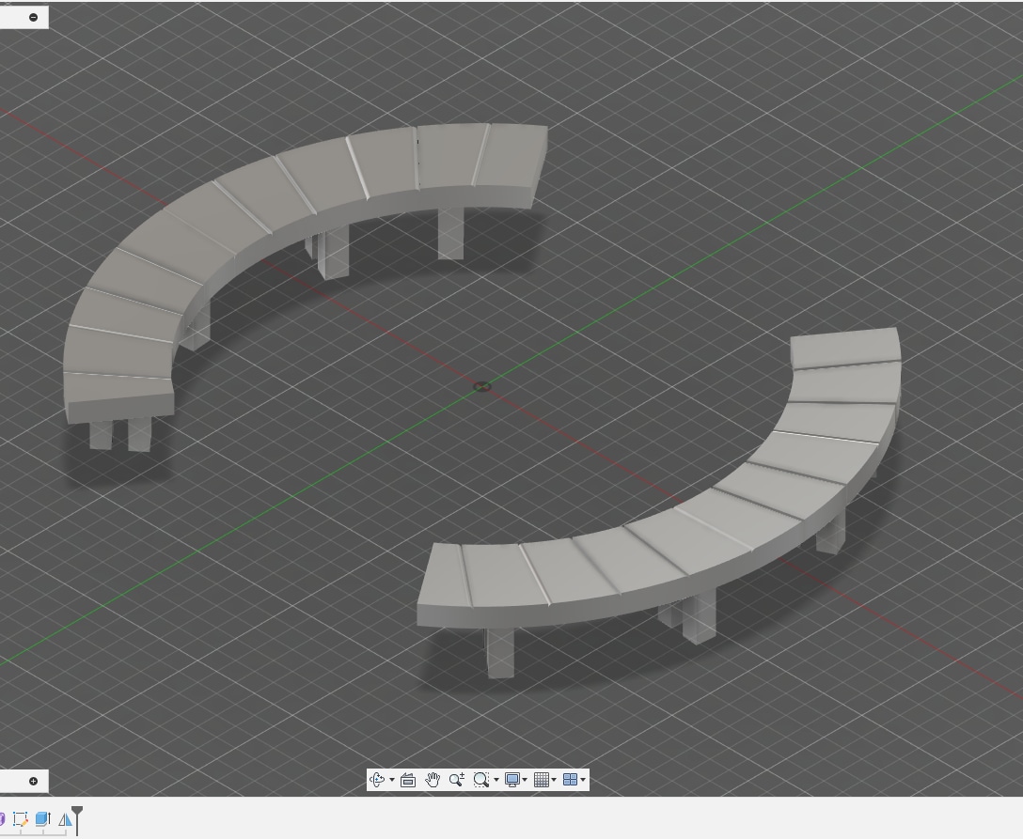
Task: Expand the Grid and Snaps dropdown arrow
Action: point(554,780)
